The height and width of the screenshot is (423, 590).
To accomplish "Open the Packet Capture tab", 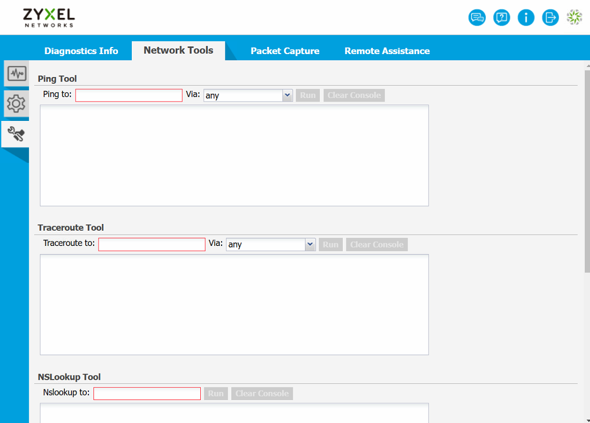I will [285, 51].
